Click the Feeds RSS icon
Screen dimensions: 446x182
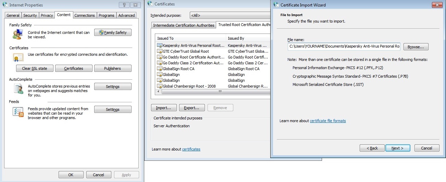pos(18,112)
